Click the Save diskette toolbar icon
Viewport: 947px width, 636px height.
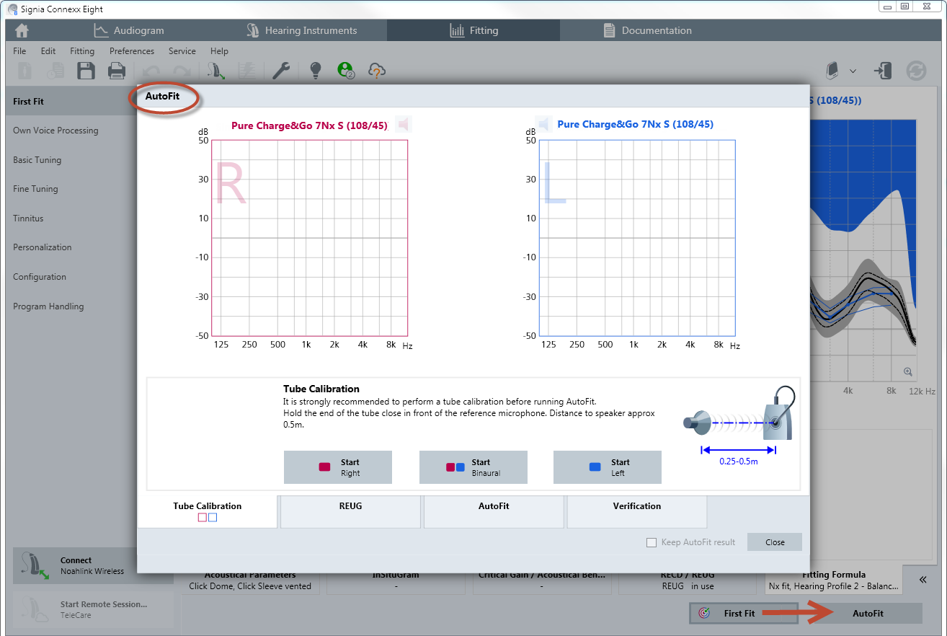click(x=86, y=71)
